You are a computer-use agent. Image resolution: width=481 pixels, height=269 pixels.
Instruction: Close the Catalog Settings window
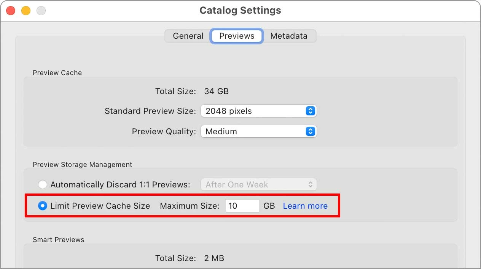pyautogui.click(x=11, y=11)
